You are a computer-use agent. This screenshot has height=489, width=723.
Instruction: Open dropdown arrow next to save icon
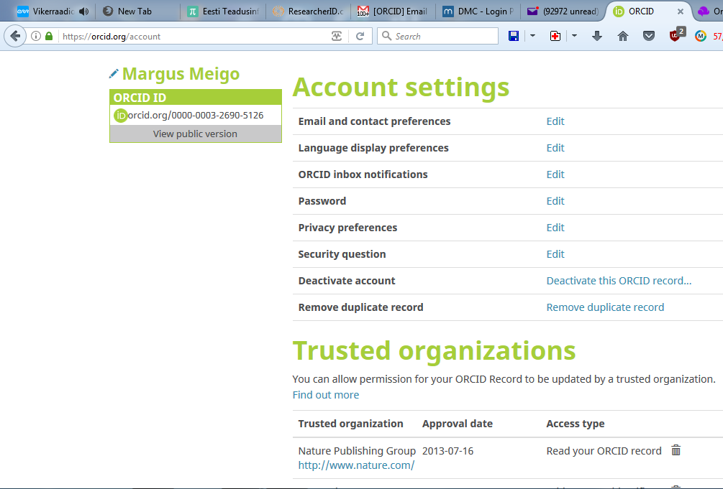coord(532,36)
